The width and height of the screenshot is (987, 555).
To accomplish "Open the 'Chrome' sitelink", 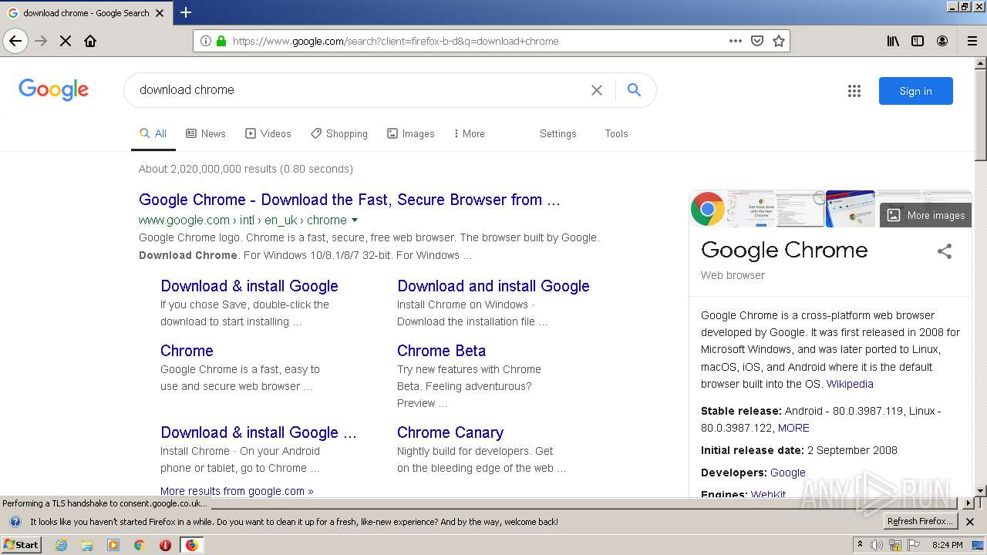I will coord(187,351).
